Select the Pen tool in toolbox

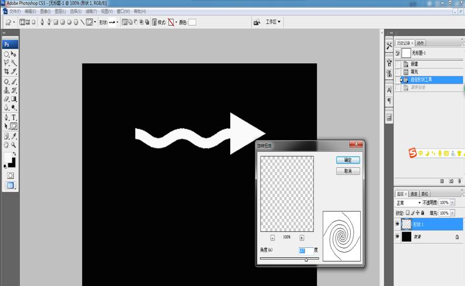[6, 117]
